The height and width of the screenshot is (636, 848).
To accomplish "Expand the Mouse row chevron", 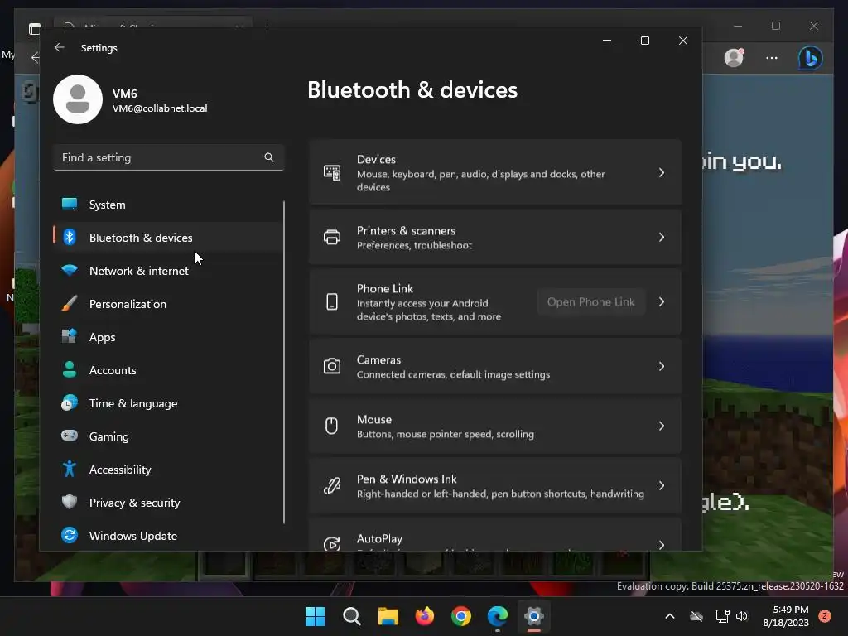I will pyautogui.click(x=662, y=426).
